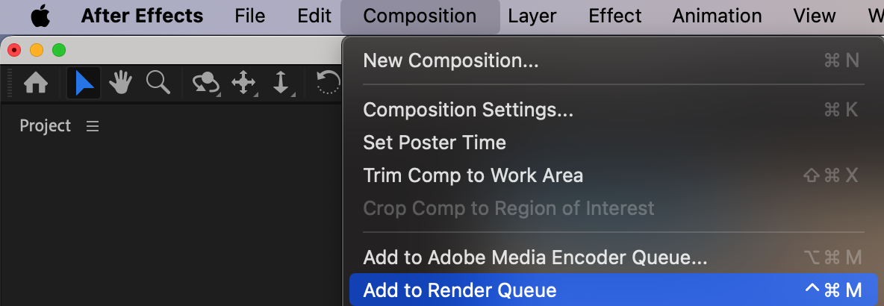The image size is (884, 306).
Task: Open the Layer menu
Action: (532, 16)
